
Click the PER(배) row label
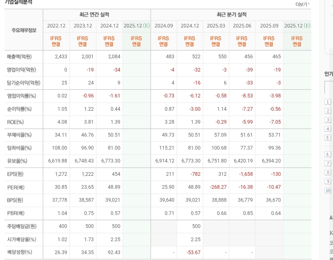(15, 187)
